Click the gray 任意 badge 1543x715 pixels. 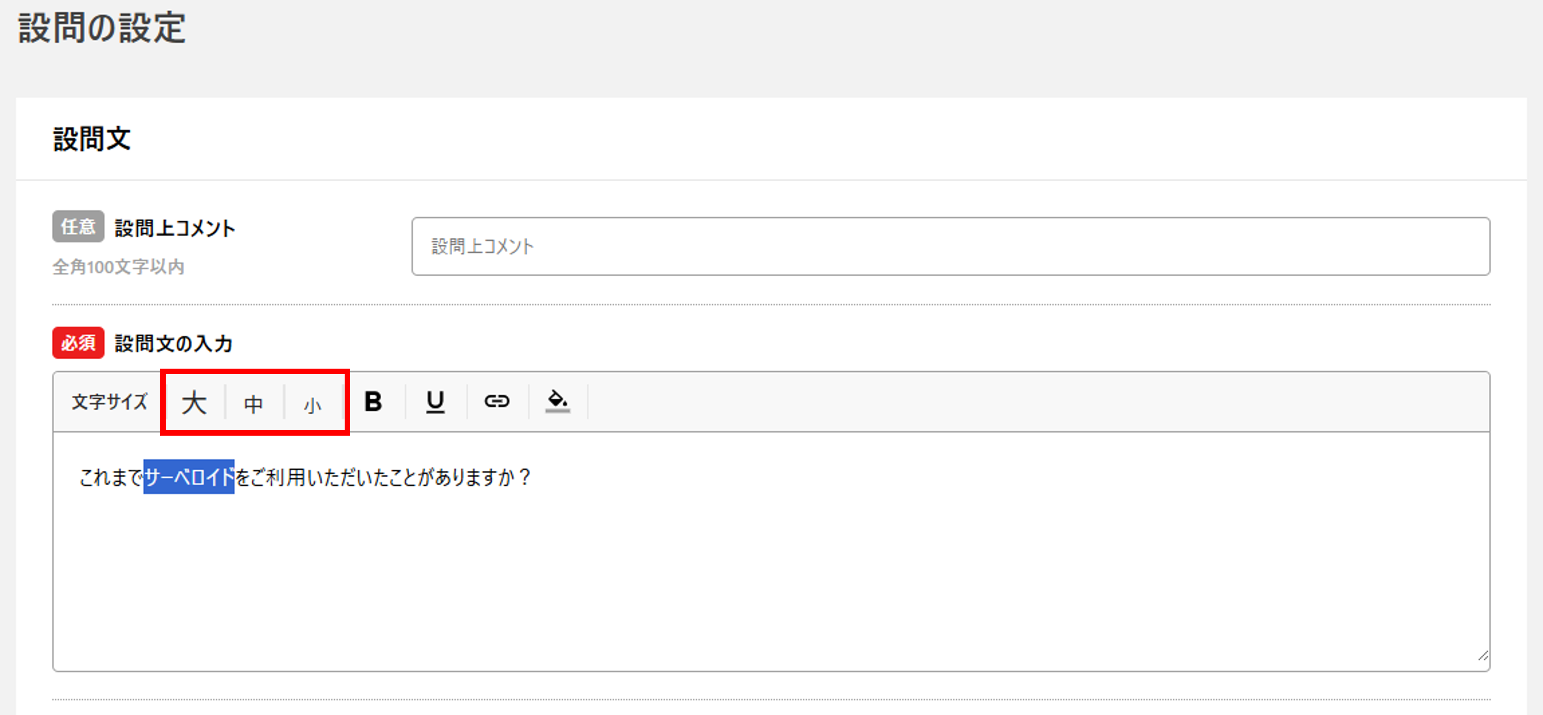pyautogui.click(x=78, y=226)
